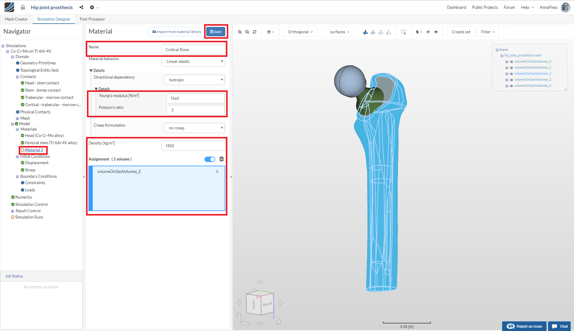
Task: Reset the 3D view with refresh icon
Action: [x=255, y=32]
